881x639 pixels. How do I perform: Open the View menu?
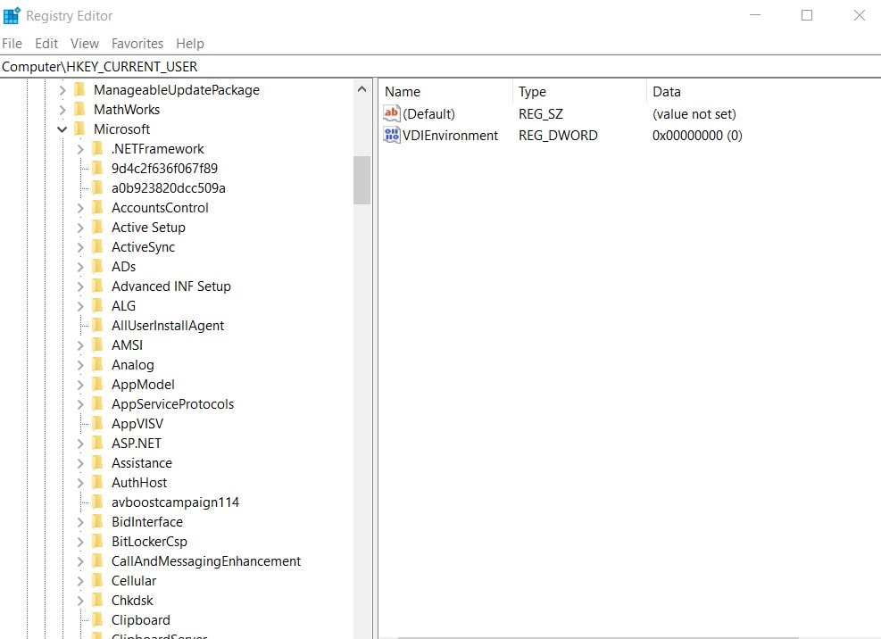84,43
